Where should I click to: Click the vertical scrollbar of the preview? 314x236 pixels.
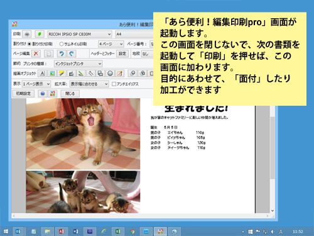[273, 148]
